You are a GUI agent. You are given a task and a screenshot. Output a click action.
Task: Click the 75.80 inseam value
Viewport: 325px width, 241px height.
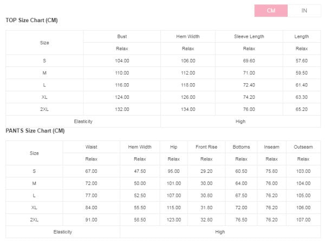[271, 171]
